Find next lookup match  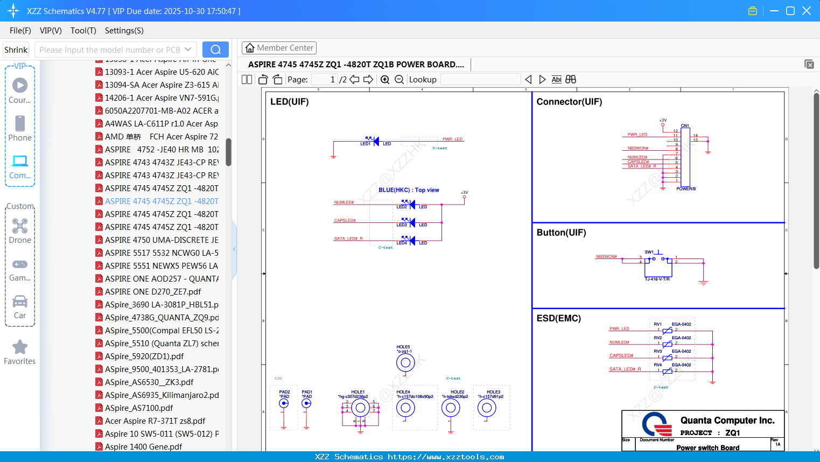[542, 80]
